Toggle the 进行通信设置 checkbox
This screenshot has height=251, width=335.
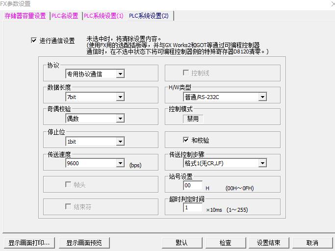point(34,41)
